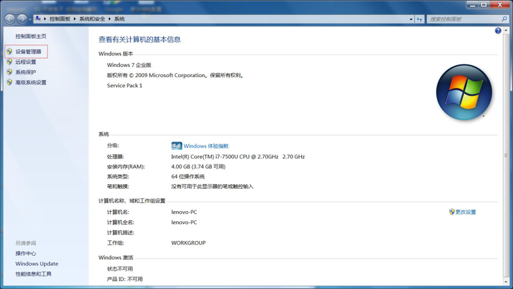This screenshot has height=289, width=513.
Task: Go forward with the Forward arrow button
Action: click(x=22, y=20)
